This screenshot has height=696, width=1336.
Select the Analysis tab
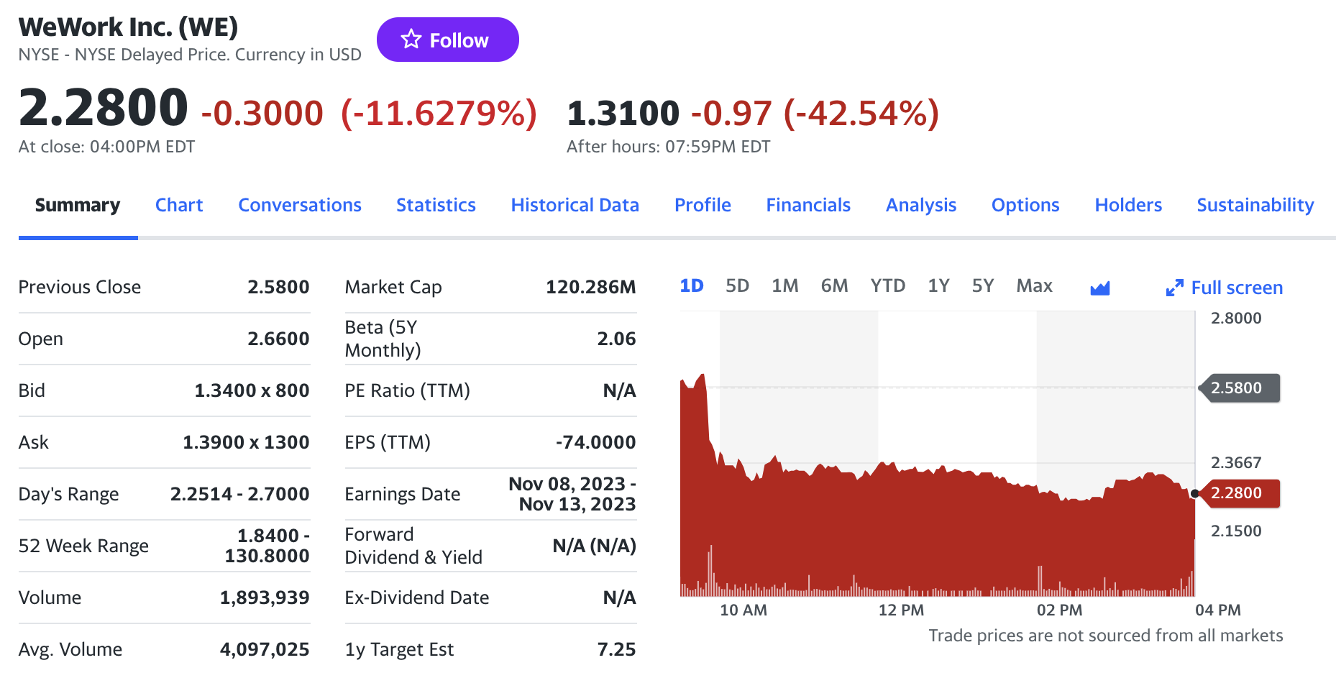[x=920, y=206]
